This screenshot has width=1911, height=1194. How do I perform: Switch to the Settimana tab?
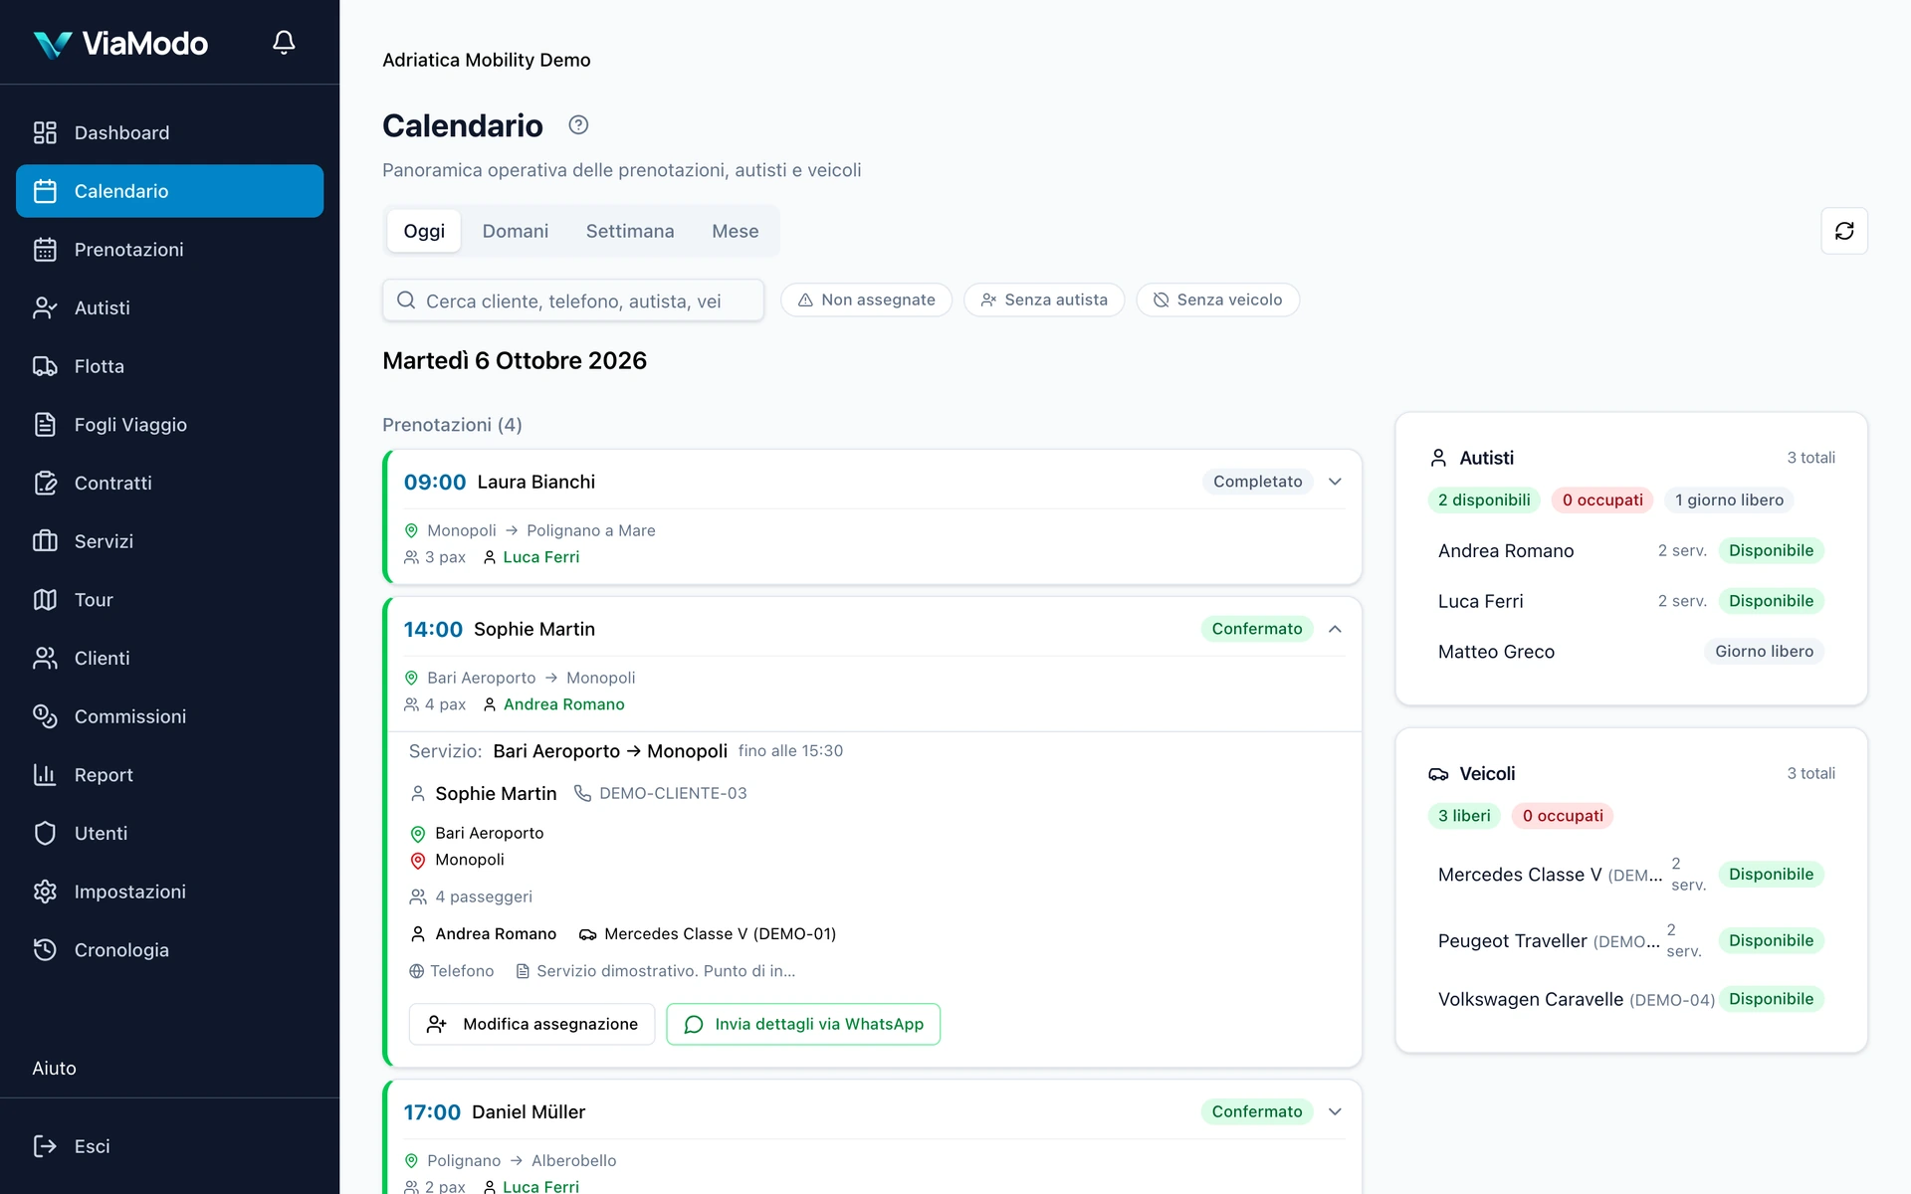point(630,231)
